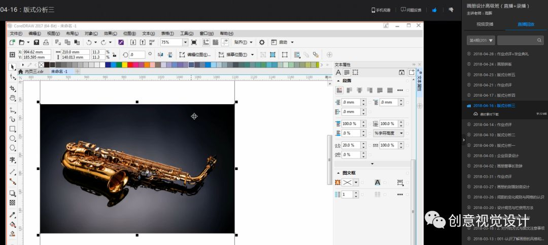Screen dimensions: 548x245
Task: Select the Artistic Media tool
Action: pyautogui.click(x=13, y=119)
